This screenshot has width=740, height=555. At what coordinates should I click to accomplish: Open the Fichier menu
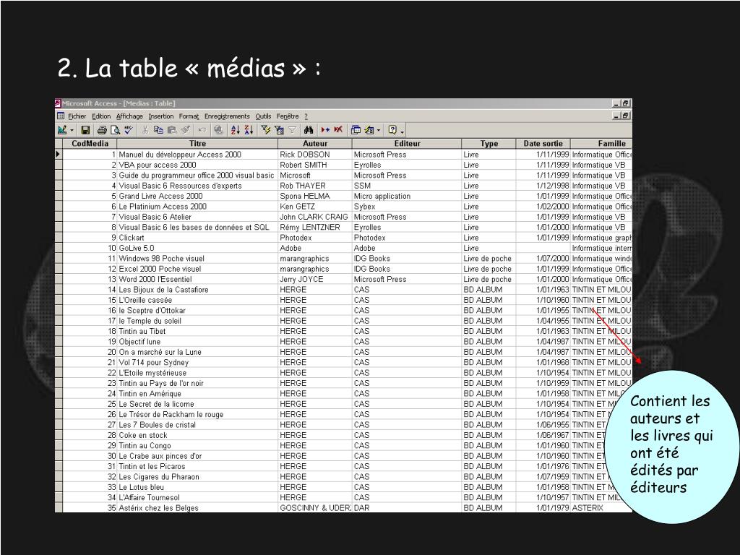point(77,116)
